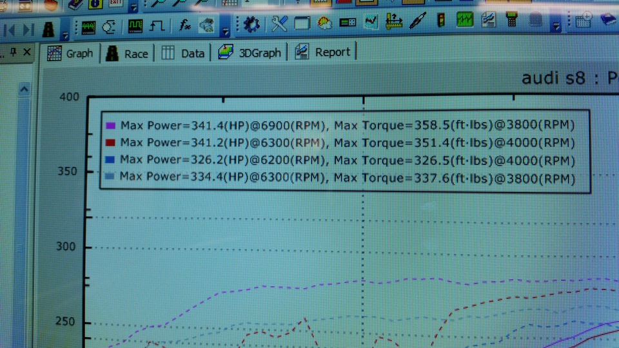Image resolution: width=619 pixels, height=348 pixels.
Task: Click the 250 y-axis label
Action: [65, 321]
